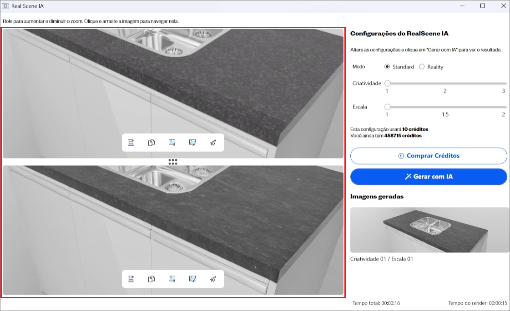This screenshot has width=510, height=311.
Task: Click the Gerar com IA button
Action: [x=429, y=177]
